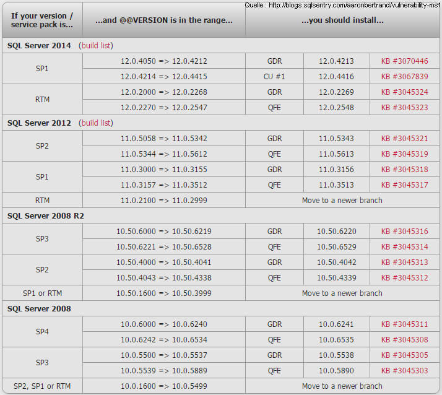Screen dimensions: 442x395
Task: Open KB #3045323 link
Action: click(x=404, y=108)
